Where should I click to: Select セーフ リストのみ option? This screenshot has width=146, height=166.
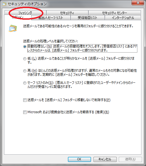coord(25,83)
